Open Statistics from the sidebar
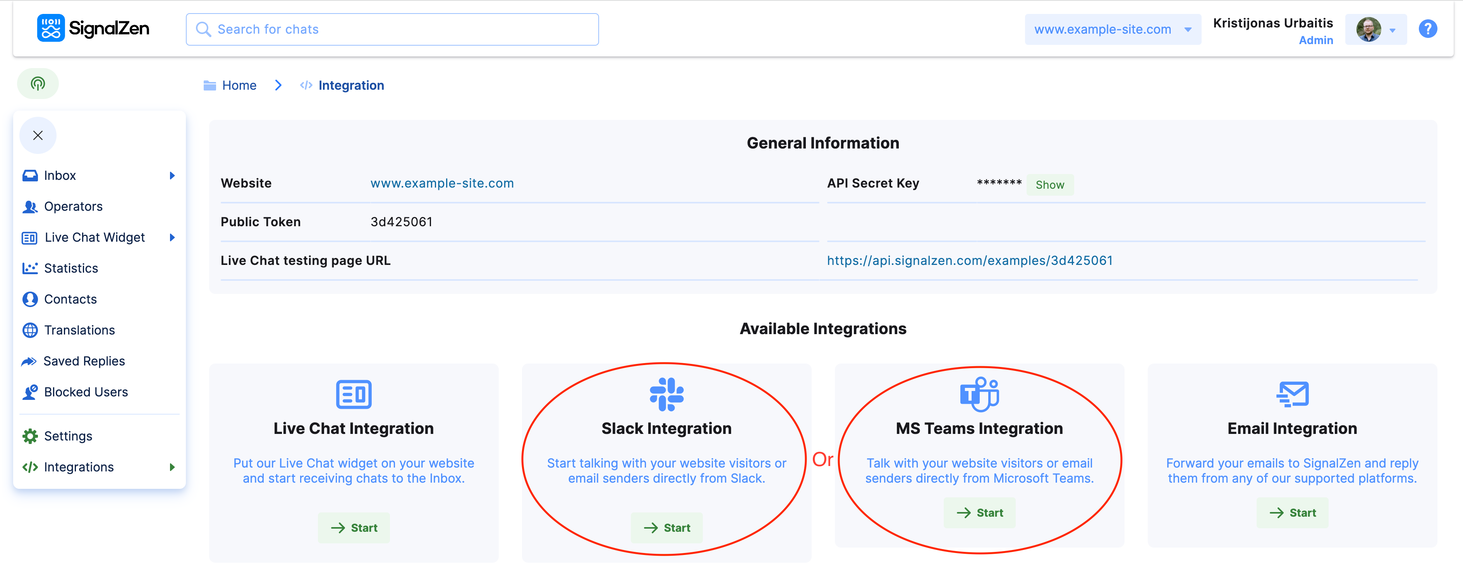This screenshot has width=1463, height=577. [x=71, y=268]
